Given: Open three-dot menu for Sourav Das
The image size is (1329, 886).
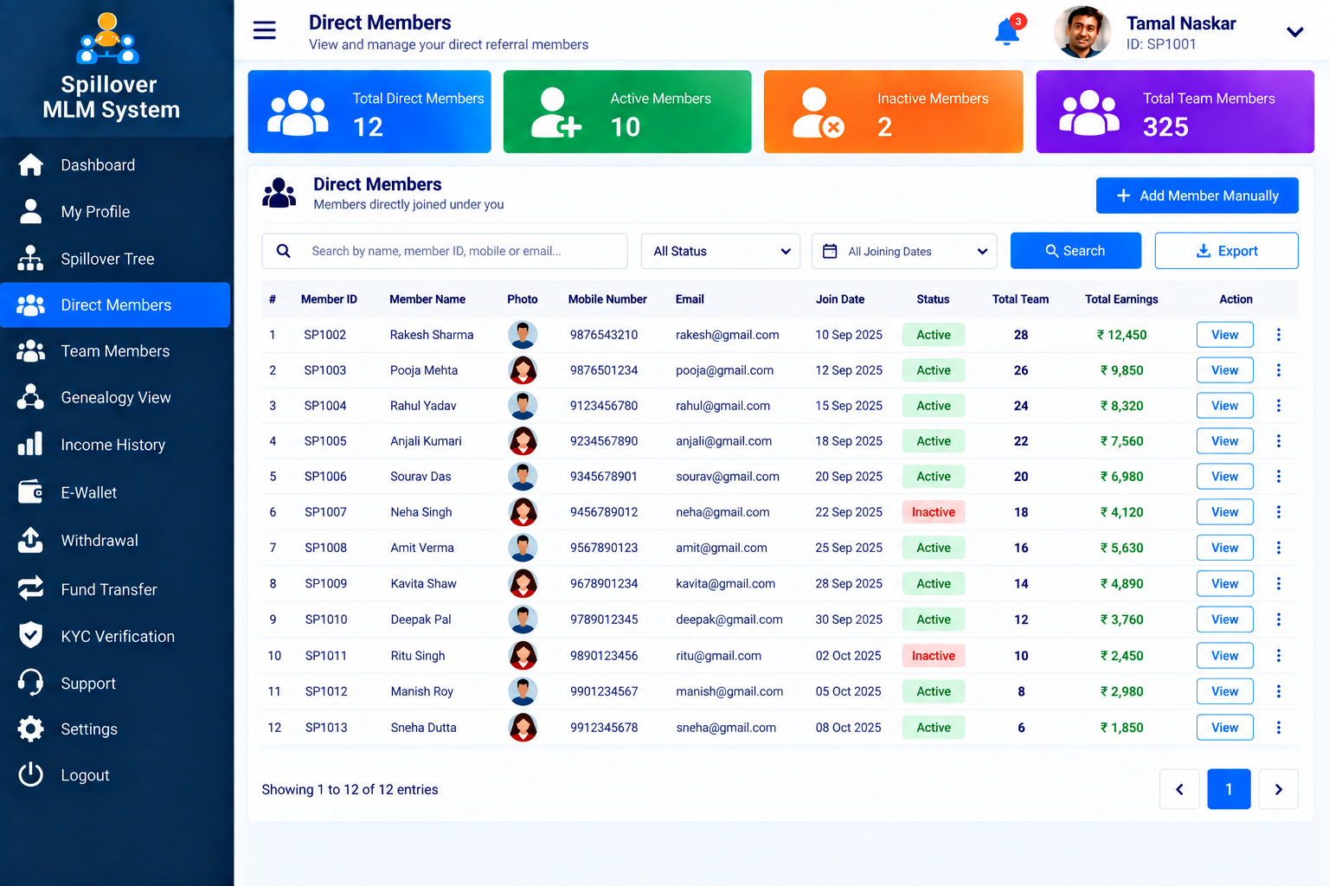Looking at the screenshot, I should click(1278, 477).
